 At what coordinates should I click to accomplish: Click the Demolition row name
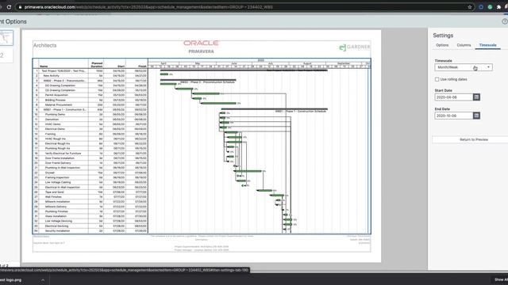(x=52, y=120)
